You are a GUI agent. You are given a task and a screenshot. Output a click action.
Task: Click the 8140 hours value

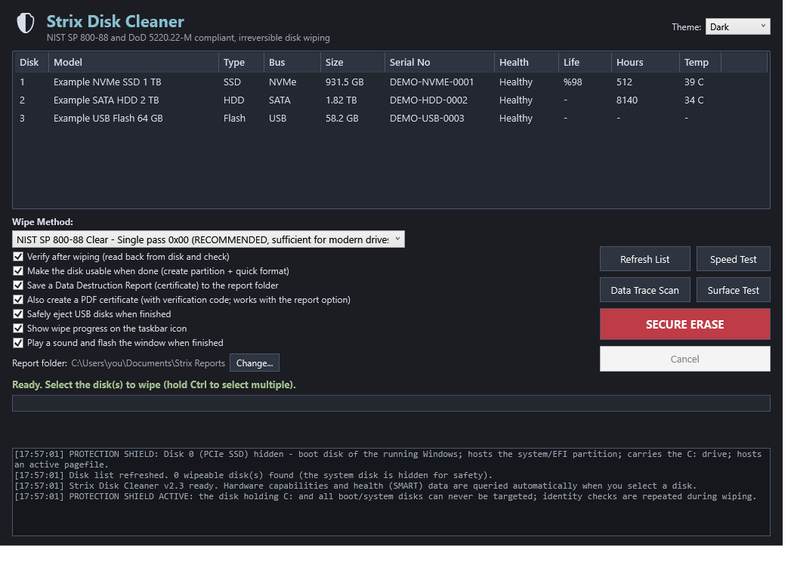tap(627, 100)
